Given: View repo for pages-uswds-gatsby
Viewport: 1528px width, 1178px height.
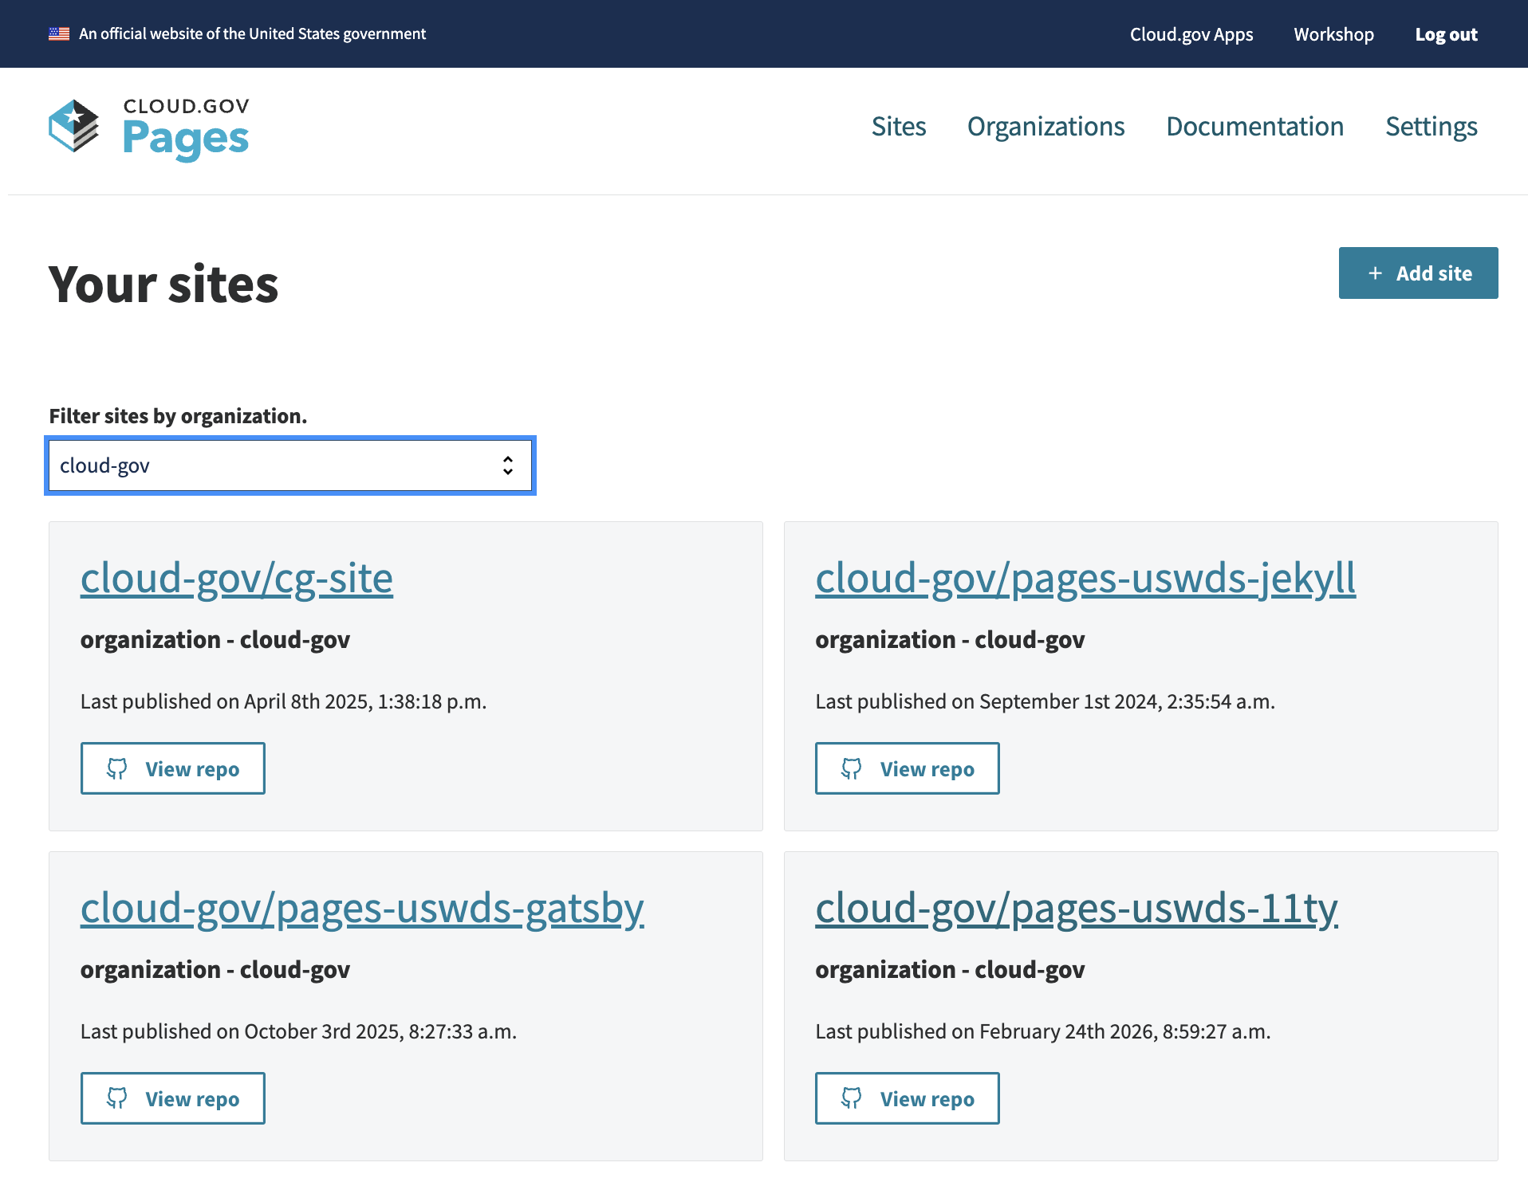Looking at the screenshot, I should (x=173, y=1098).
